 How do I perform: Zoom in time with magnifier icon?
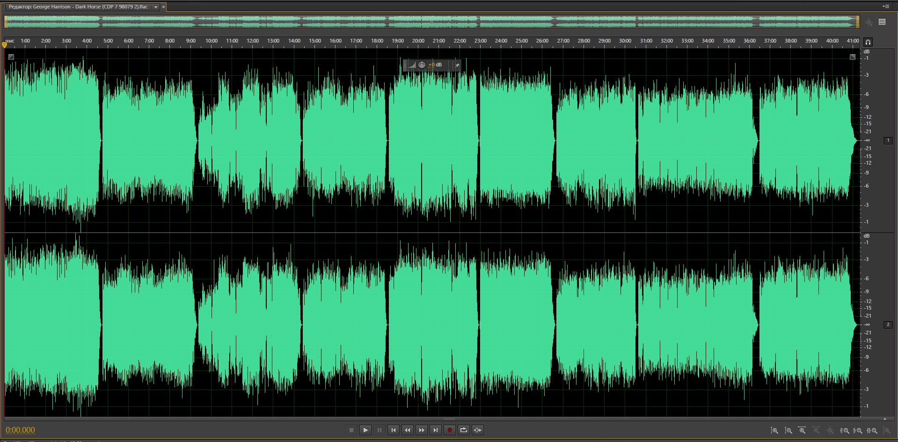802,430
